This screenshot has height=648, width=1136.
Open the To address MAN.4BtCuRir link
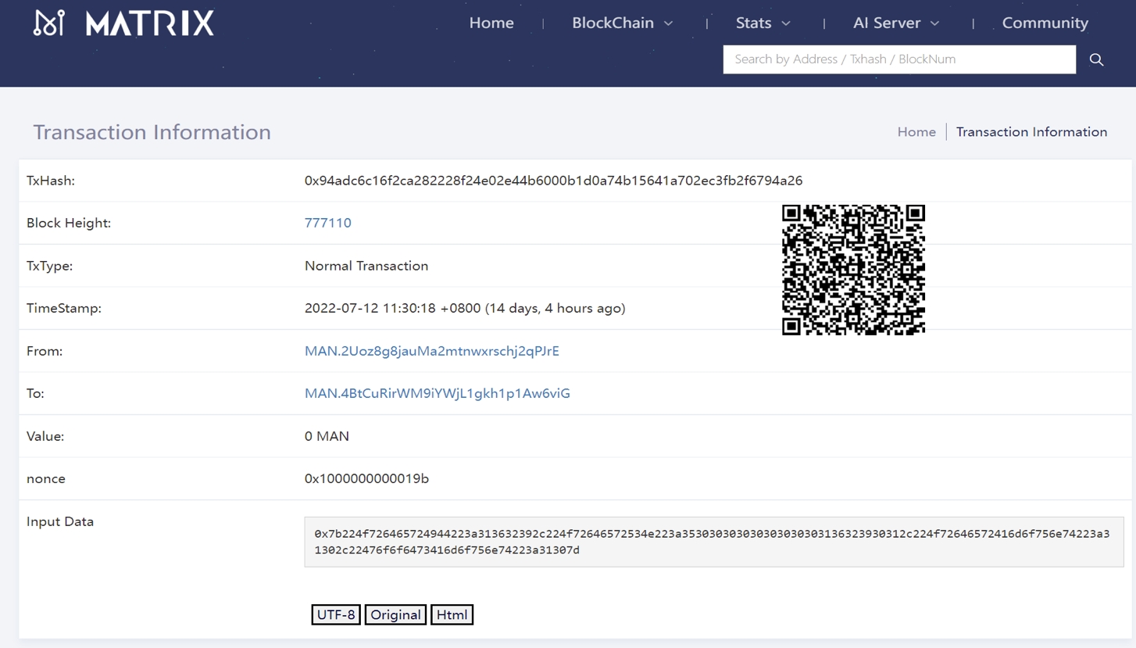[437, 393]
